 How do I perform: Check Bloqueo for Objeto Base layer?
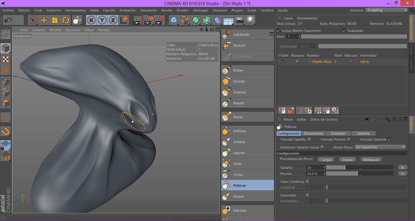[297, 62]
